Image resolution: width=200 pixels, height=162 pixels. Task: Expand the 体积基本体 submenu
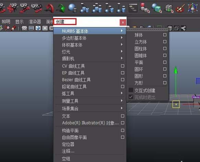(90, 45)
